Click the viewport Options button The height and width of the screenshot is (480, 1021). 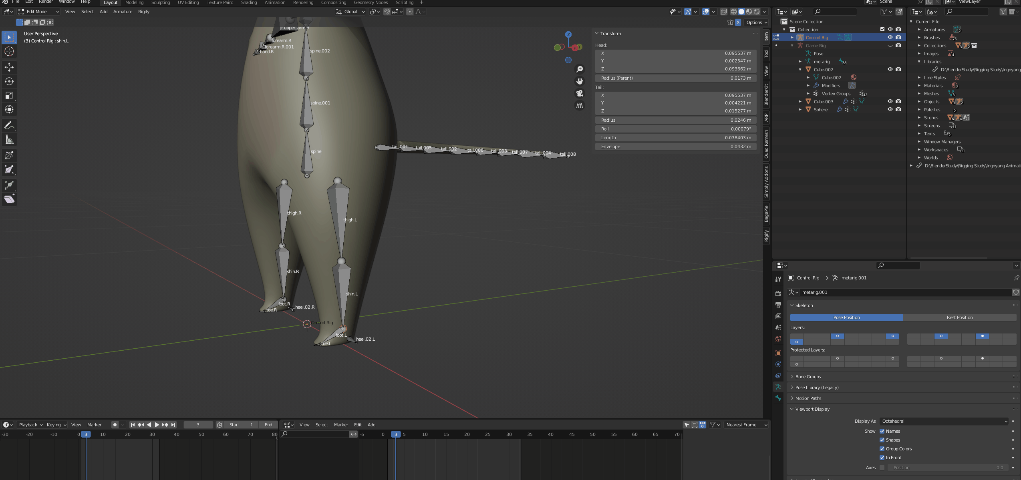(x=756, y=22)
